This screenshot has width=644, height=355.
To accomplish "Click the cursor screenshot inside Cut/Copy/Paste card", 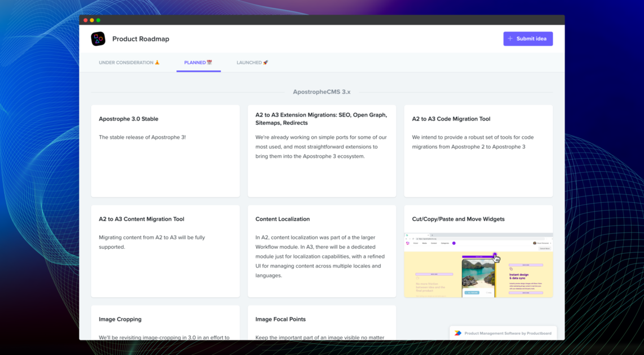I will pyautogui.click(x=496, y=257).
